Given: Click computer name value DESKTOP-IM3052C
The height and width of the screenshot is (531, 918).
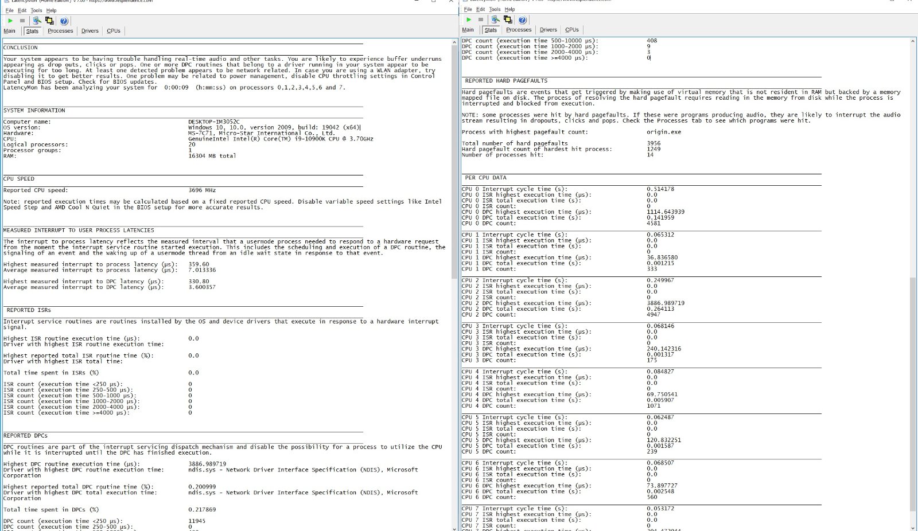Looking at the screenshot, I should (x=214, y=122).
